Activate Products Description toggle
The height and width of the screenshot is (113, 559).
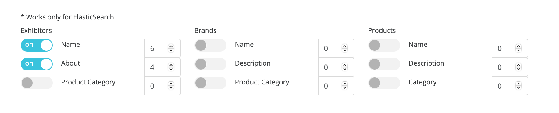click(x=384, y=64)
